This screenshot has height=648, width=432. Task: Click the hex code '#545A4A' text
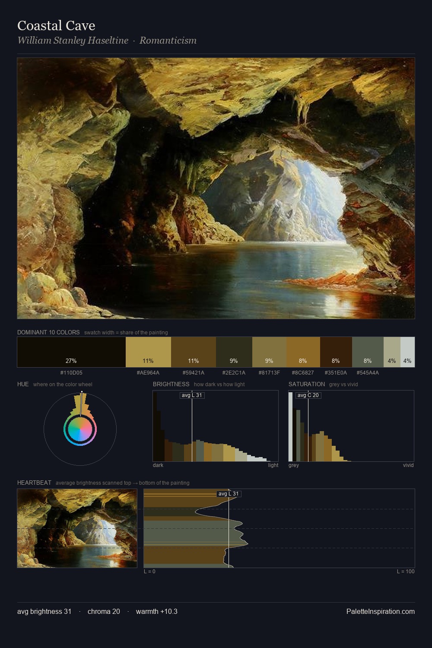pyautogui.click(x=368, y=373)
